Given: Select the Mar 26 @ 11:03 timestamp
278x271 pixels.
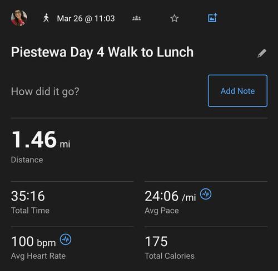Looking at the screenshot, I should 86,18.
